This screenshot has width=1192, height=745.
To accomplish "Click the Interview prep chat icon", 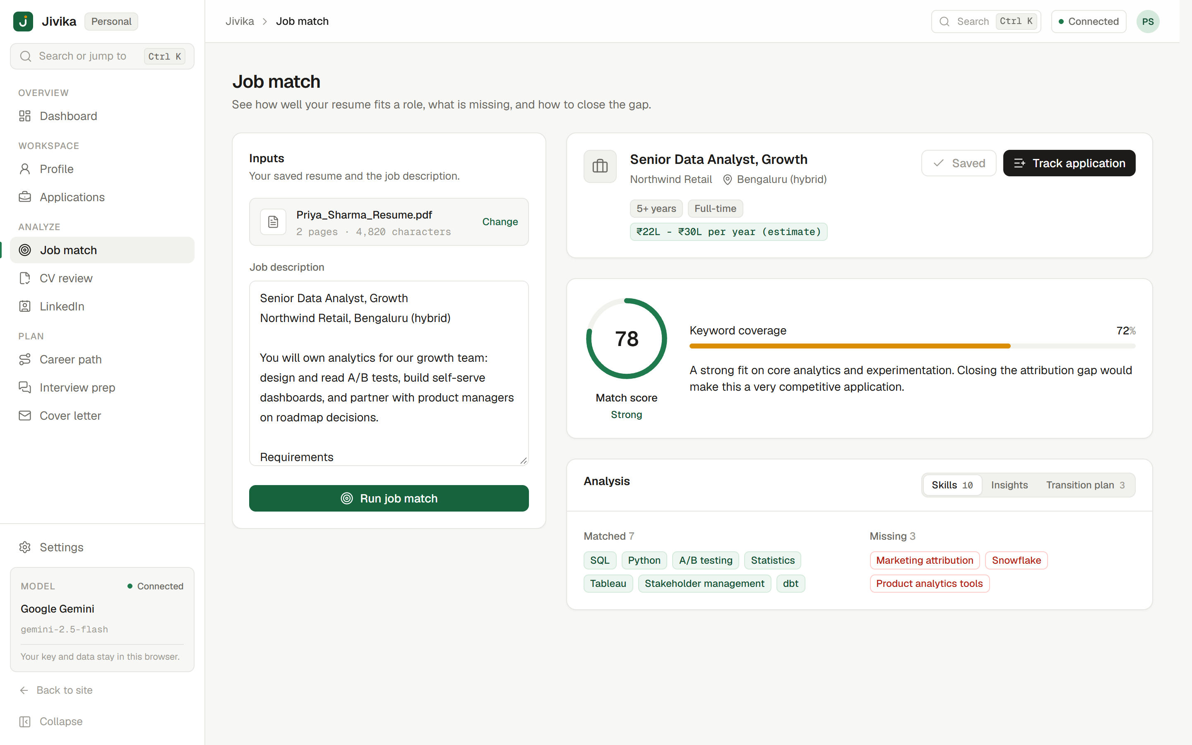I will [25, 387].
